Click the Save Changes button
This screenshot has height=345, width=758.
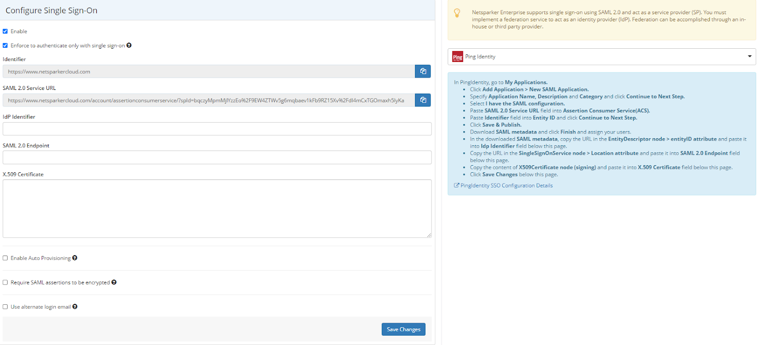pyautogui.click(x=403, y=329)
